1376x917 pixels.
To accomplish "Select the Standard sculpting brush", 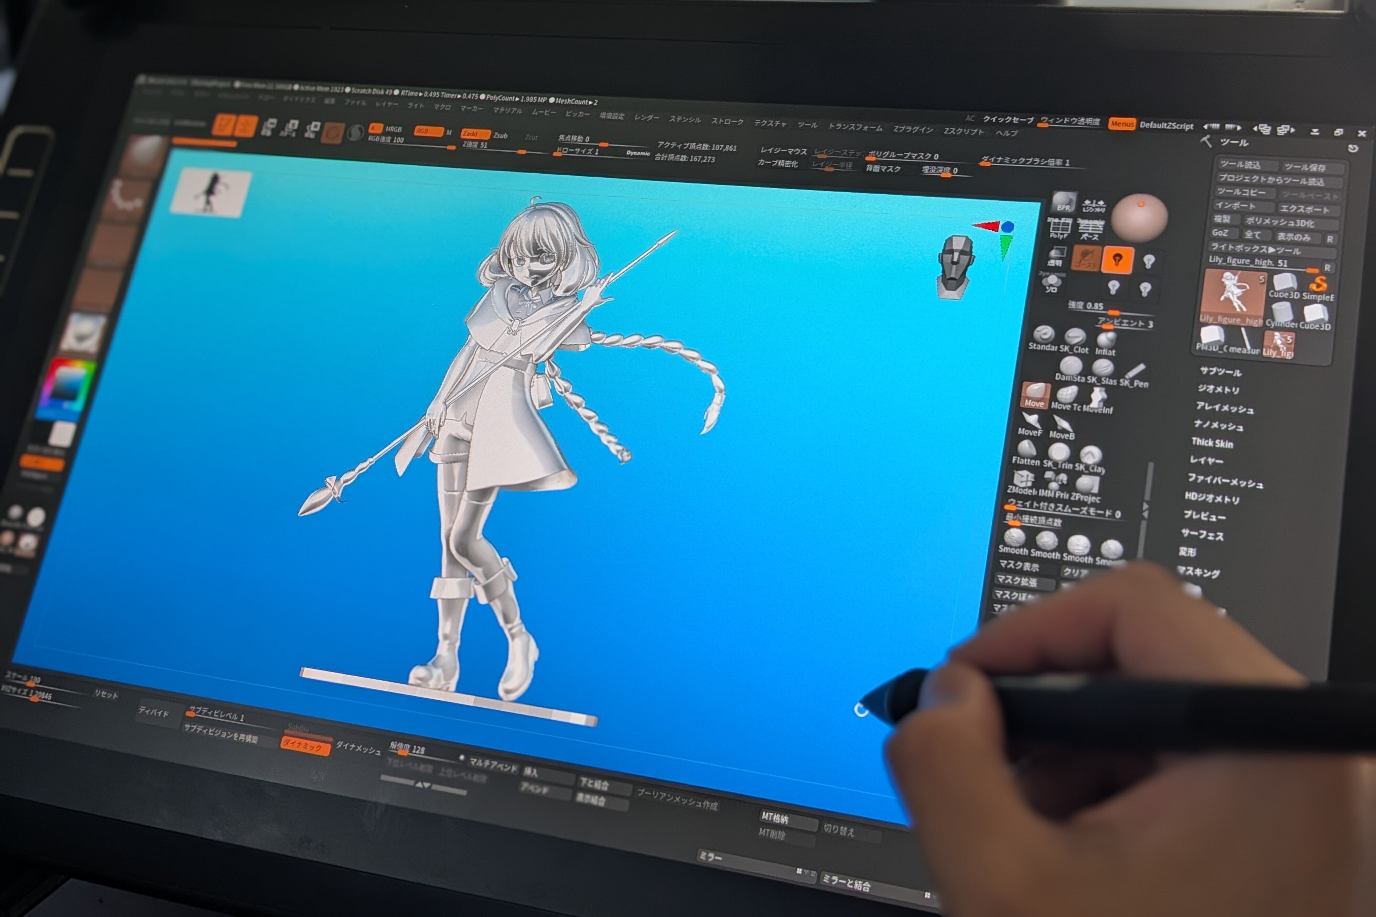I will coord(1044,335).
